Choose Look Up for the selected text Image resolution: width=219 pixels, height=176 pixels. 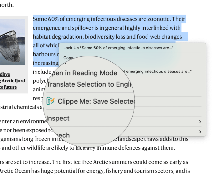[x=118, y=48]
